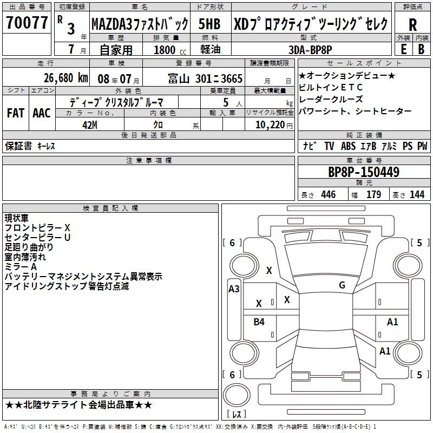Click notice ★★北陸サテライト会場出品車★★
This screenshot has height=433, width=433.
[x=78, y=405]
